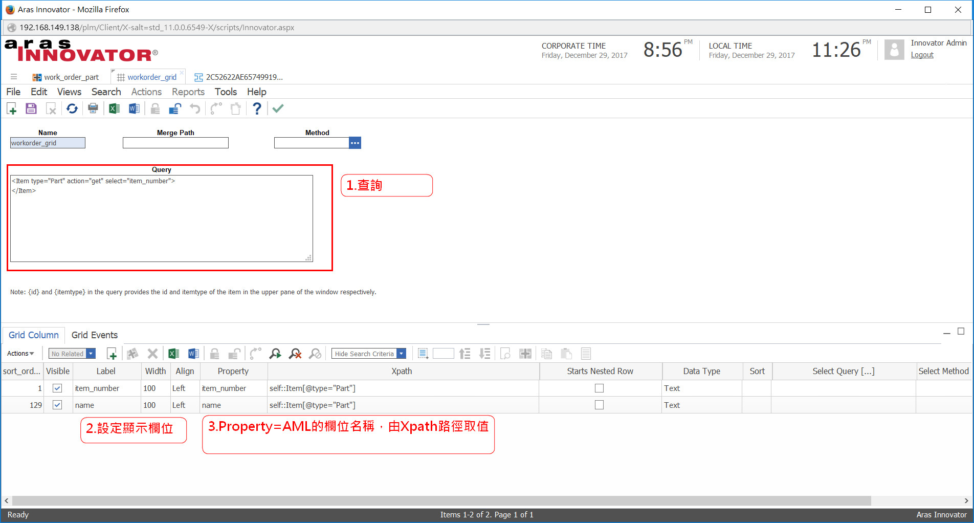Viewport: 974px width, 523px height.
Task: Click the scroll right arrow at bottom
Action: pyautogui.click(x=966, y=500)
